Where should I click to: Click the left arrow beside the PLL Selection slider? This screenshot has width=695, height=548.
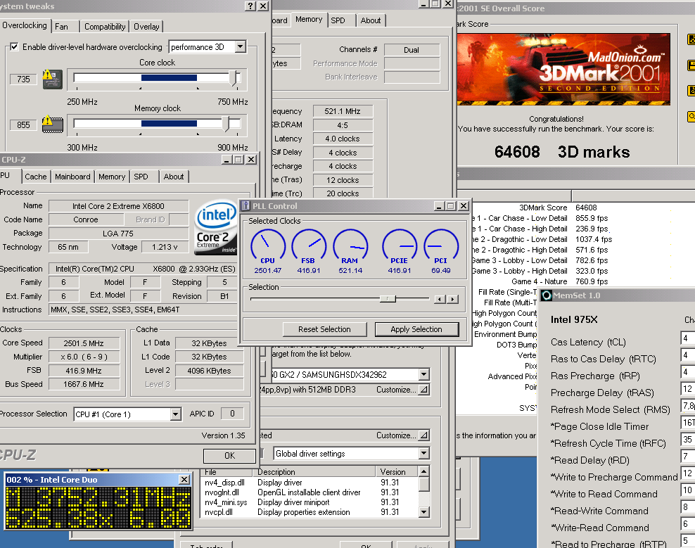point(439,299)
